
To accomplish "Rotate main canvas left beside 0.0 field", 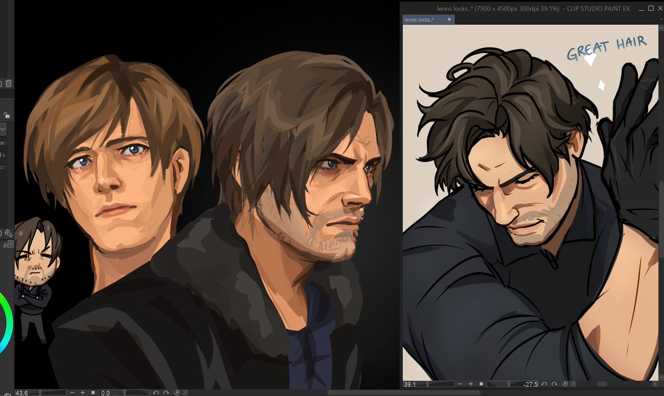I will [156, 393].
